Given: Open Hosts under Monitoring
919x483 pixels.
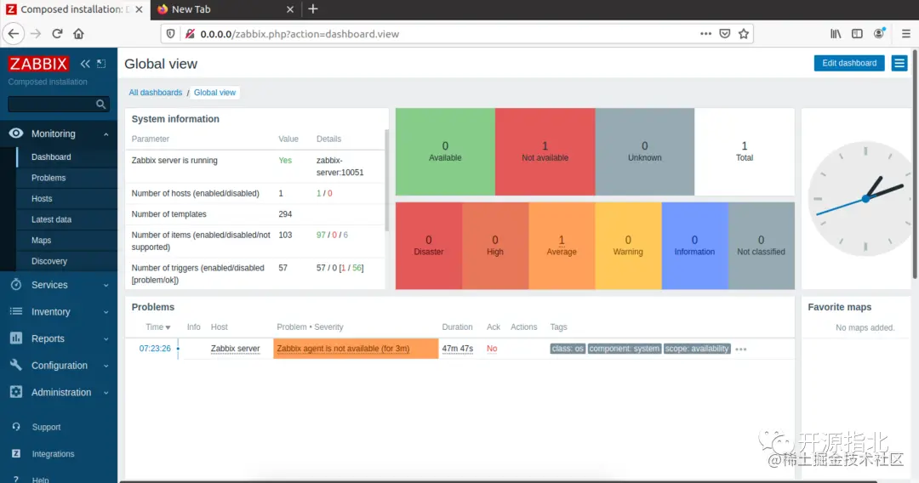Looking at the screenshot, I should coord(67,198).
